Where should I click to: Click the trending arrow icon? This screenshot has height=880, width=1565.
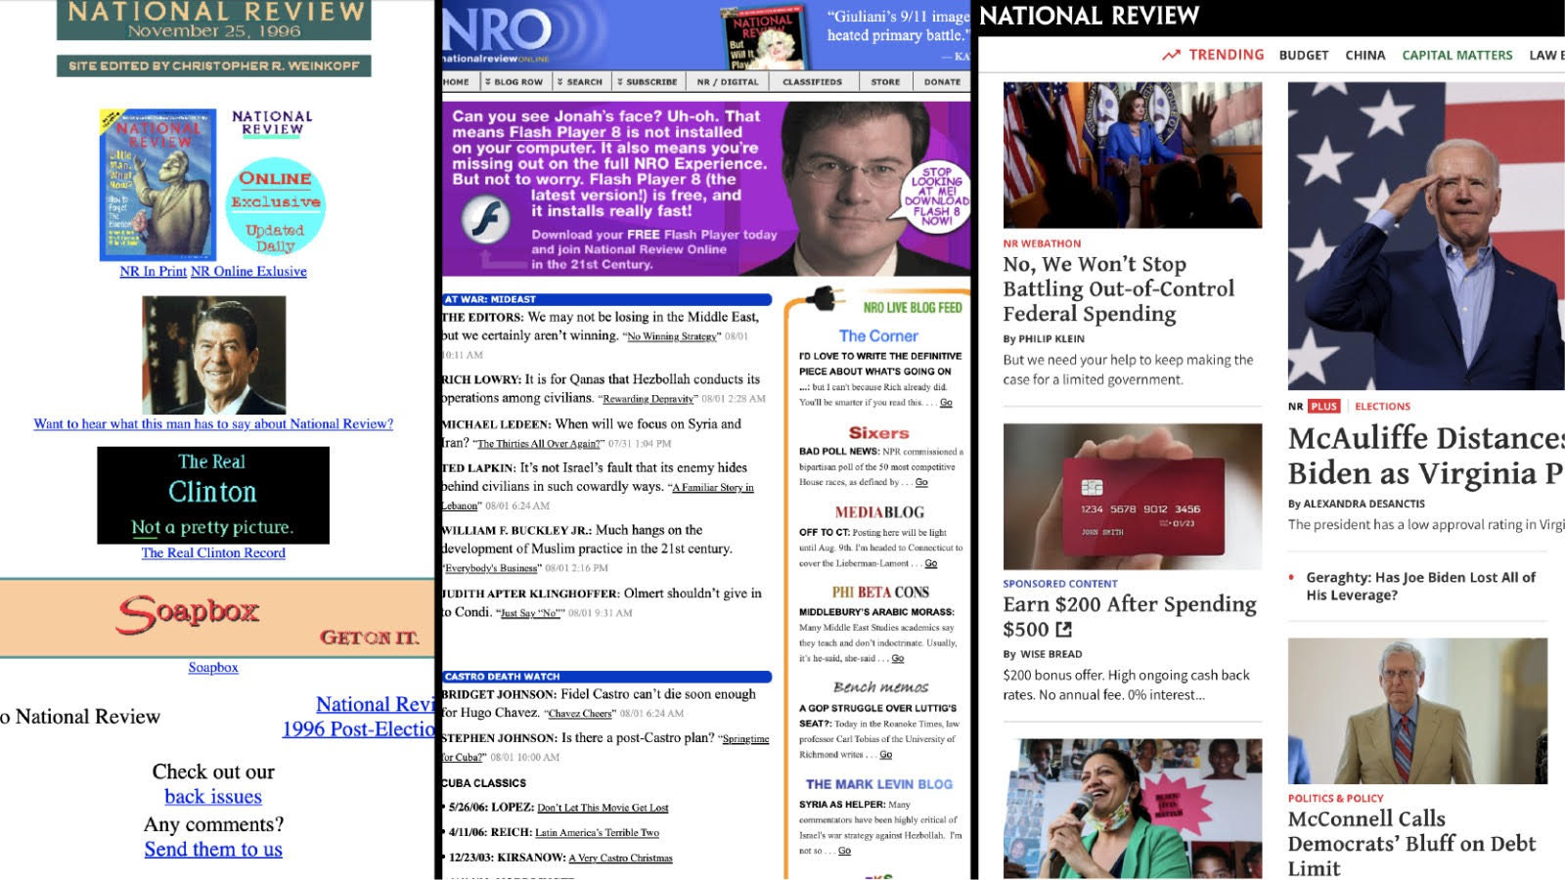[1171, 55]
